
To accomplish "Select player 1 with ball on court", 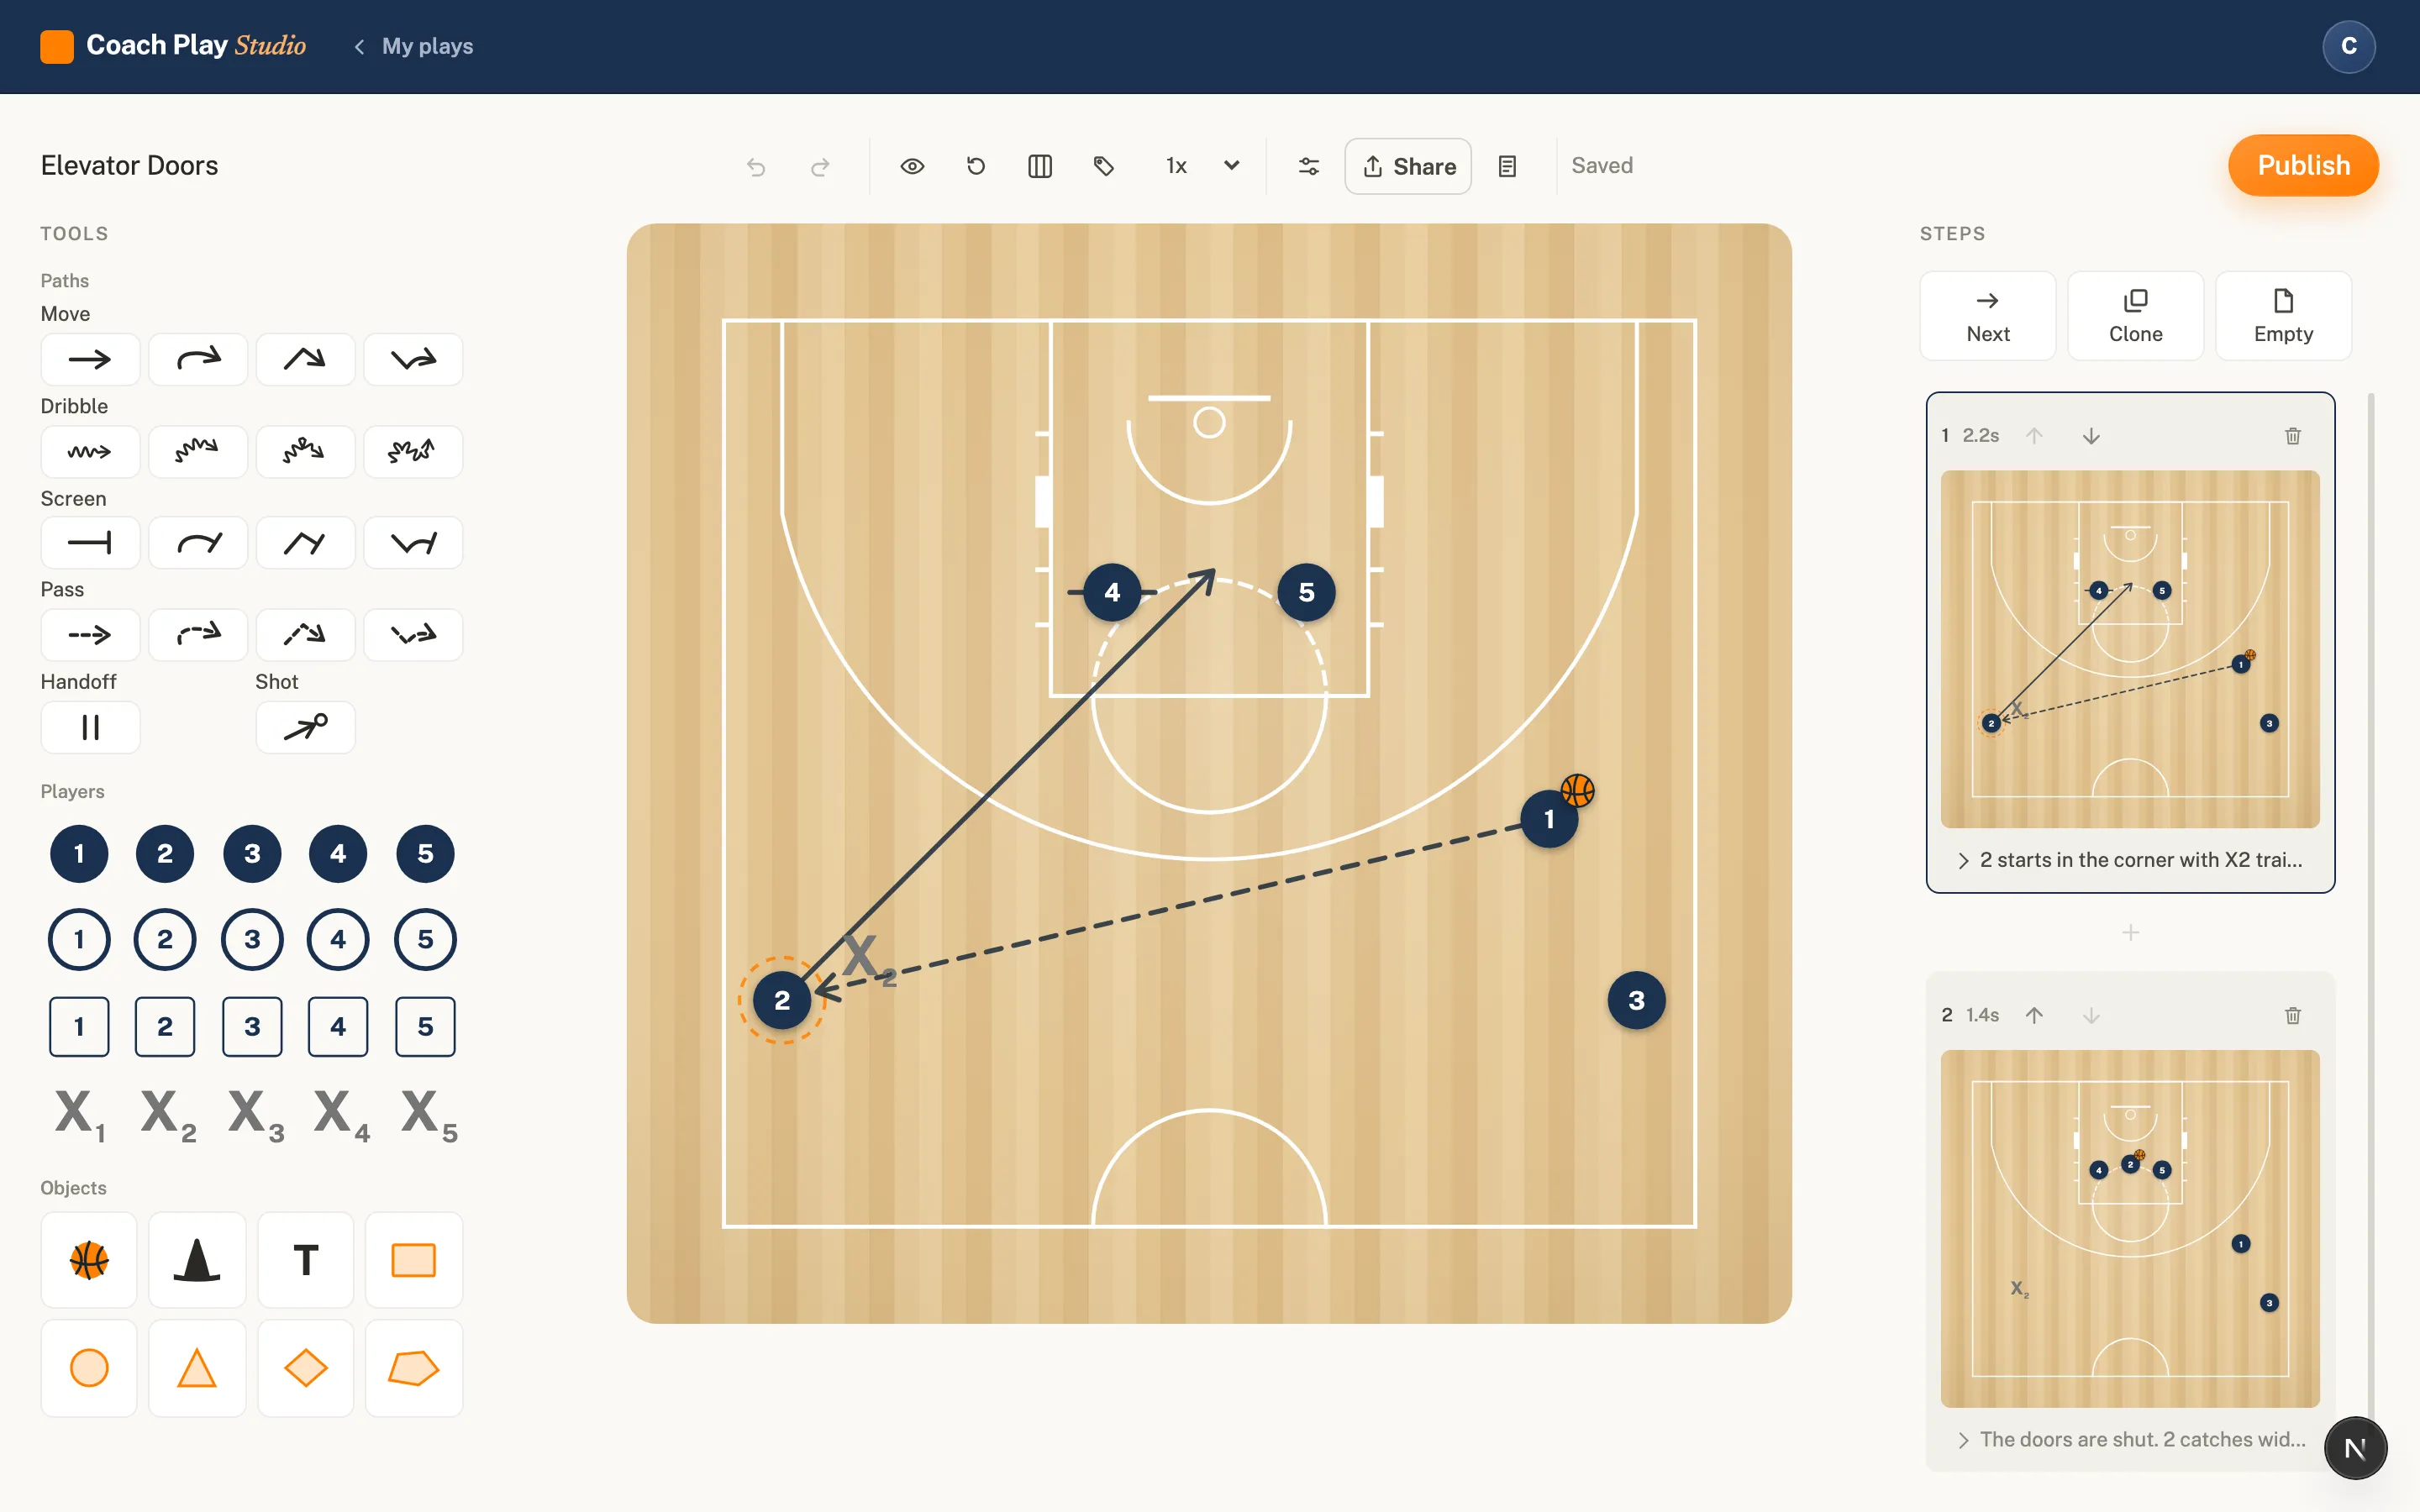I will pos(1549,819).
